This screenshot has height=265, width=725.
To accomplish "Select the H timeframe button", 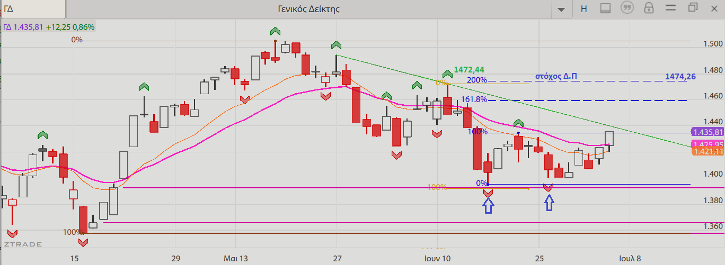I will click(x=583, y=8).
